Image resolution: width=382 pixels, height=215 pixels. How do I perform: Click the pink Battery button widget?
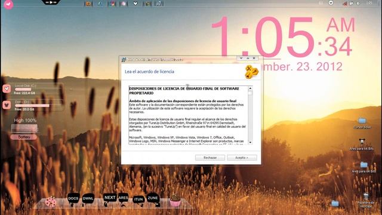pos(24,137)
